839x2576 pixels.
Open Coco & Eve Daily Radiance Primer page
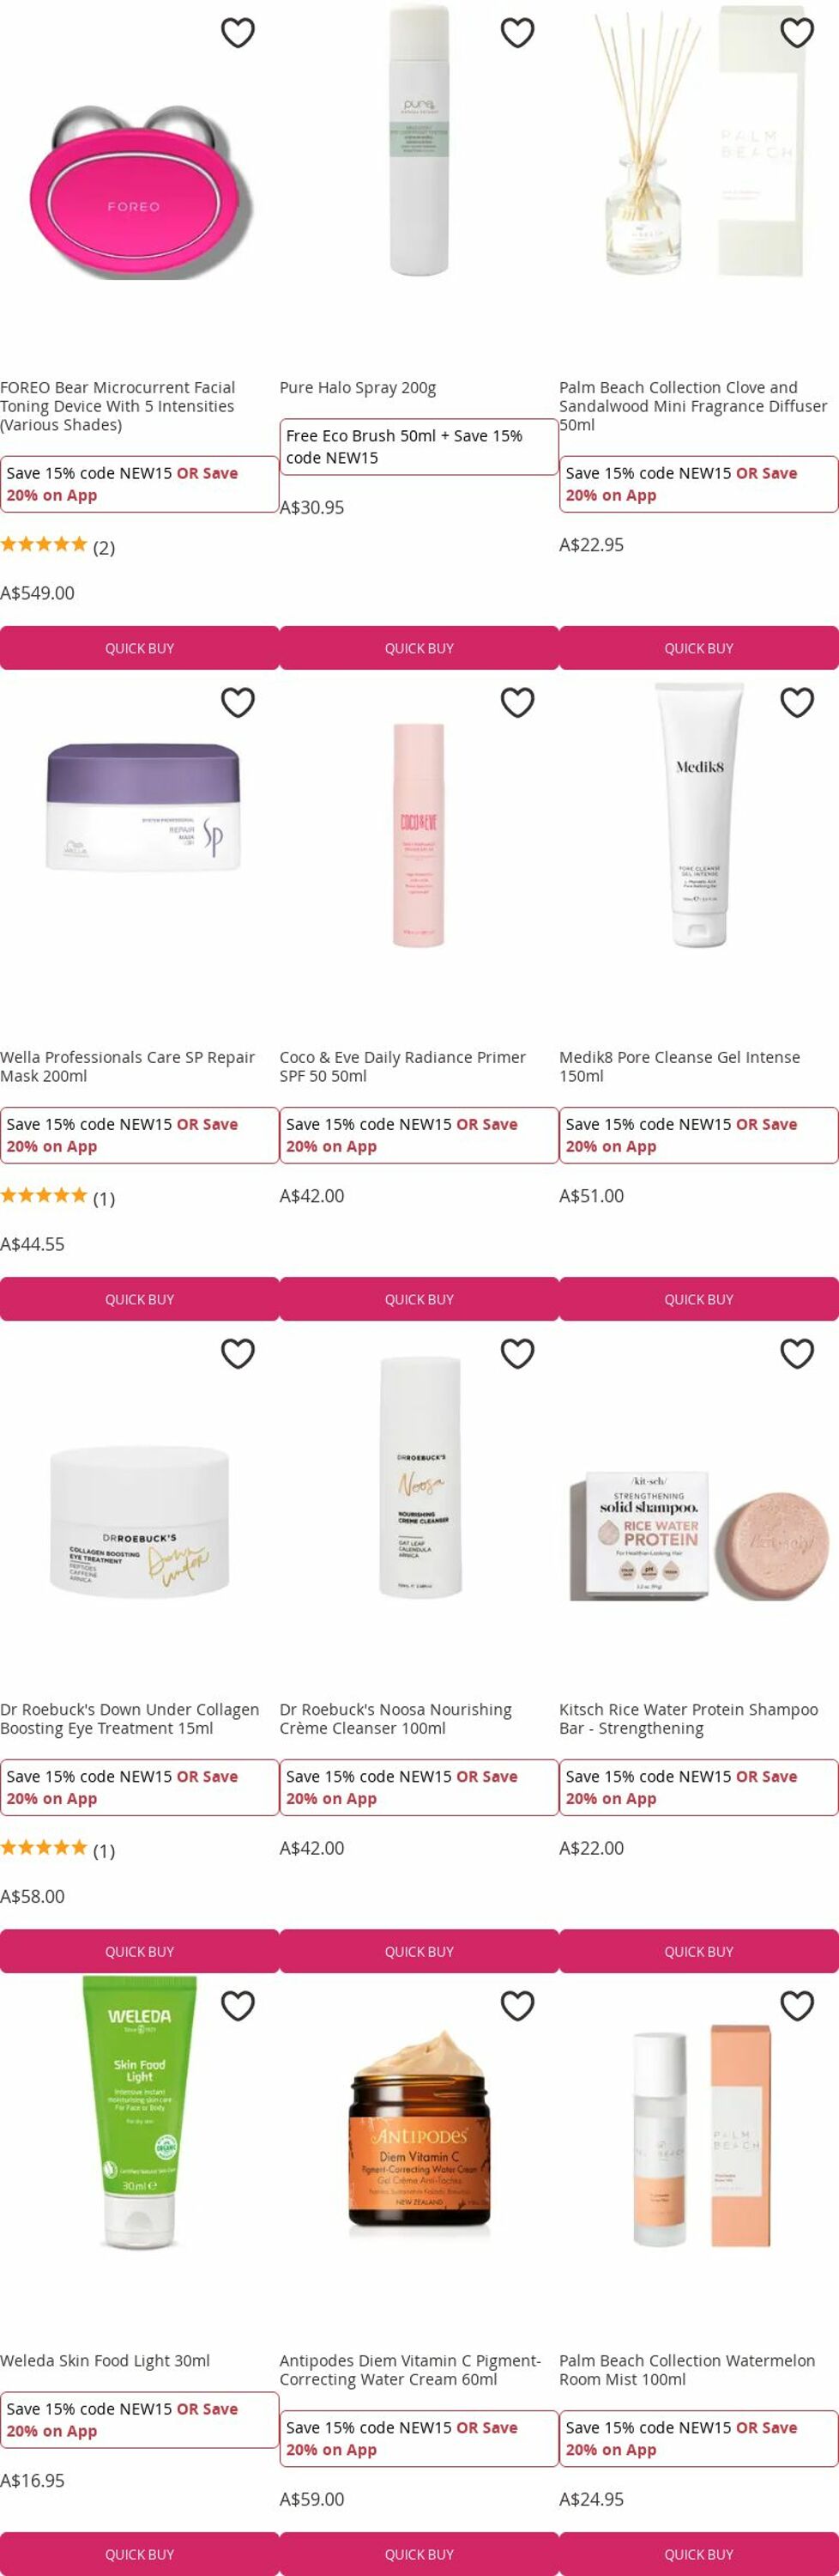[402, 1066]
